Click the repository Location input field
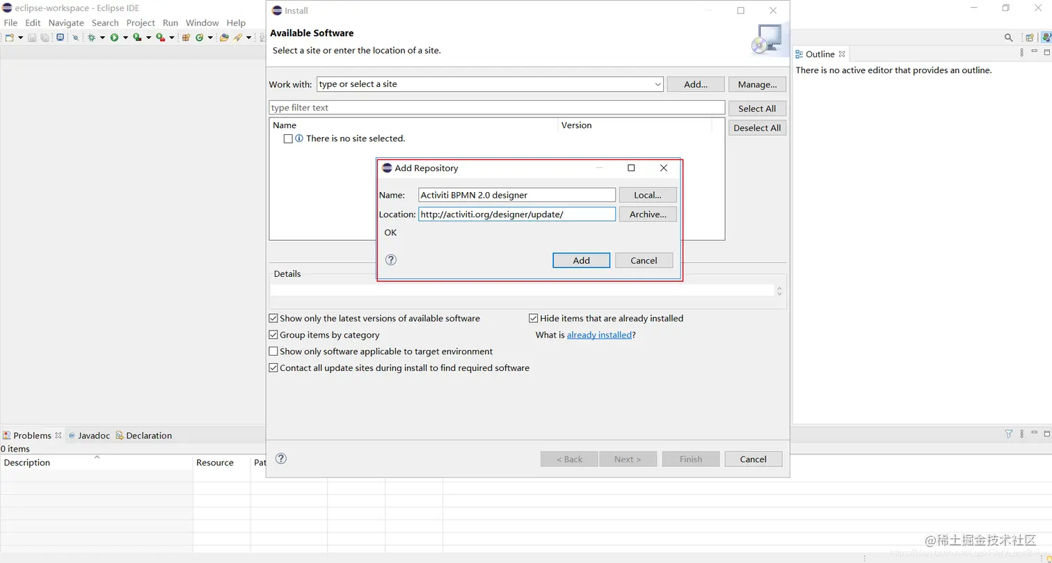1052x563 pixels. coord(517,214)
